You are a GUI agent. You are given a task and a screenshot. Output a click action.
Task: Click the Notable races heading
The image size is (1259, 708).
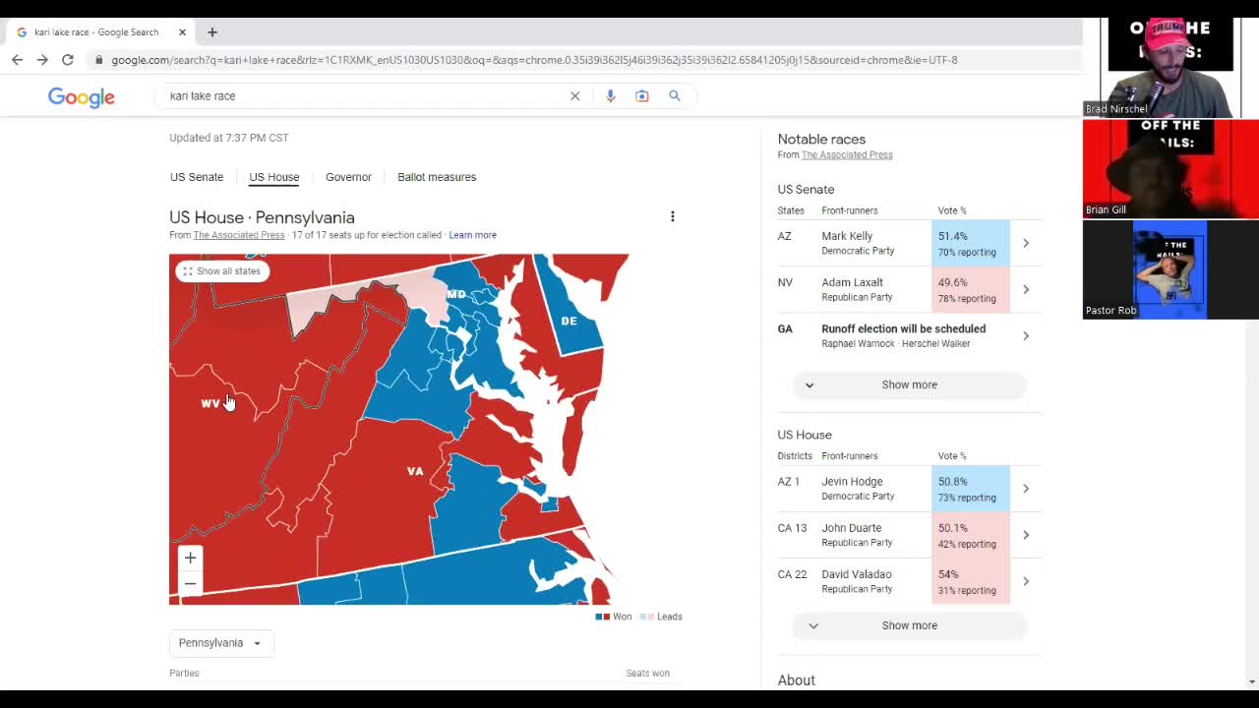(x=821, y=140)
